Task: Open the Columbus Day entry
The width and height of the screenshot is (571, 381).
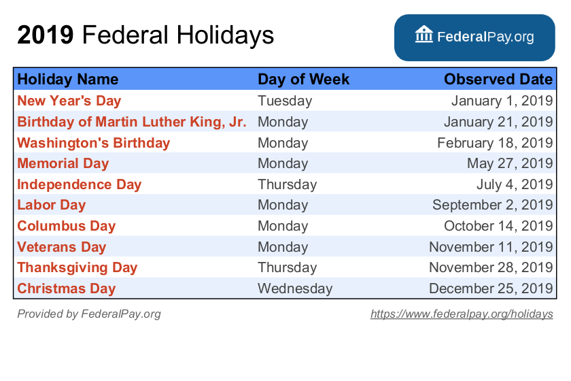Action: 67,226
